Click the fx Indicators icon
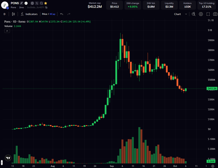This screenshot has width=218, height=168. click(x=22, y=14)
